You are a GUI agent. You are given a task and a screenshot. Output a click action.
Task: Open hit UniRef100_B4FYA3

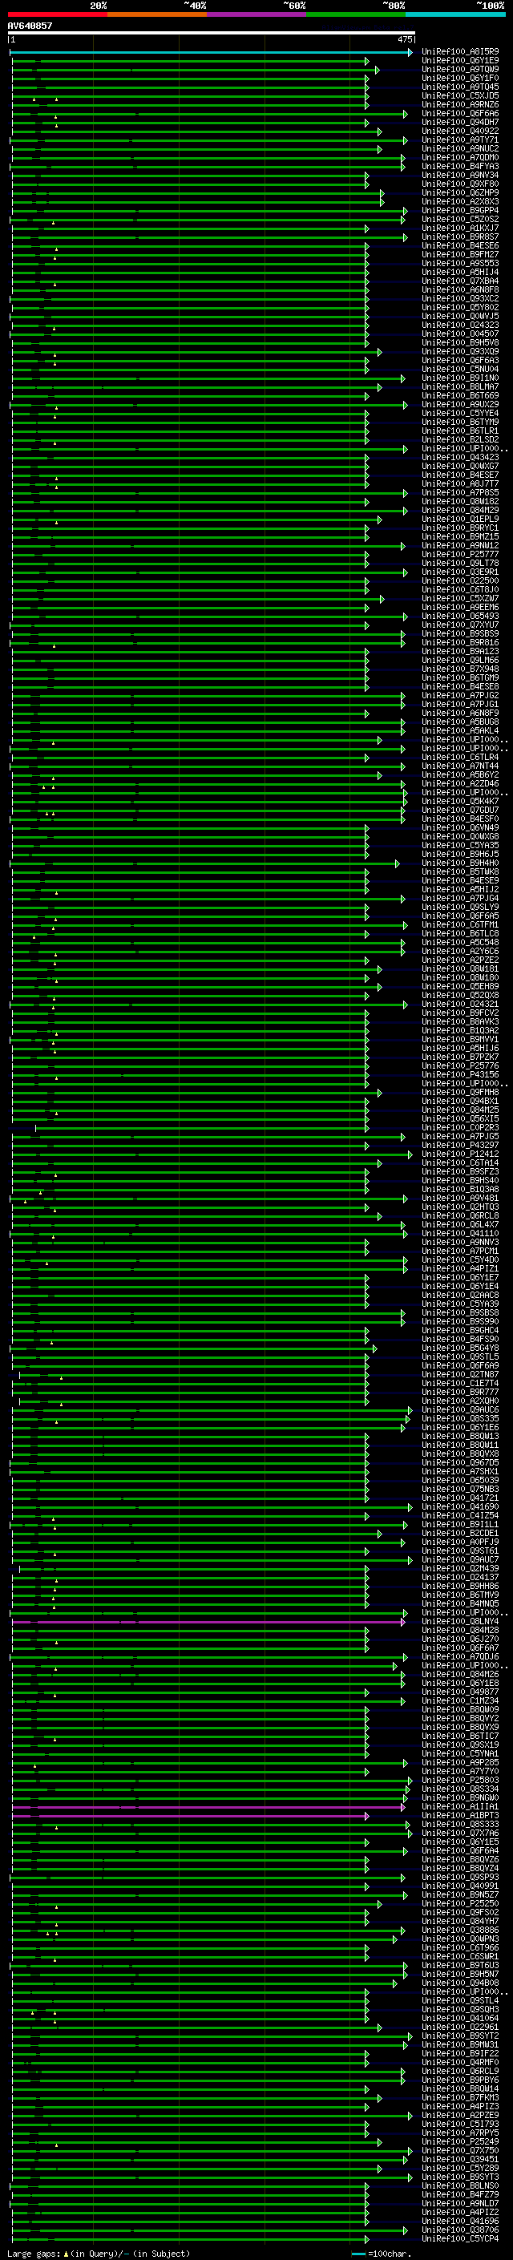460,166
